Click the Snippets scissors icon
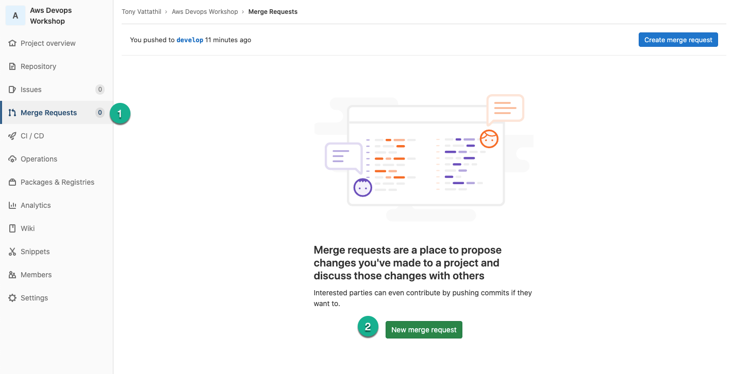Image resolution: width=732 pixels, height=374 pixels. pyautogui.click(x=13, y=252)
